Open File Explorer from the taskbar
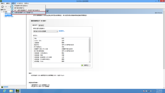 pos(11,91)
